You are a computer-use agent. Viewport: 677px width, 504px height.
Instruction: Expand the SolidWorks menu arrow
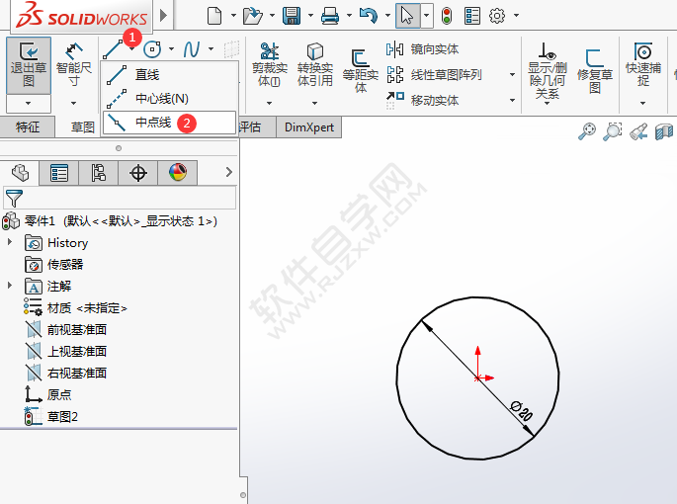click(x=163, y=16)
